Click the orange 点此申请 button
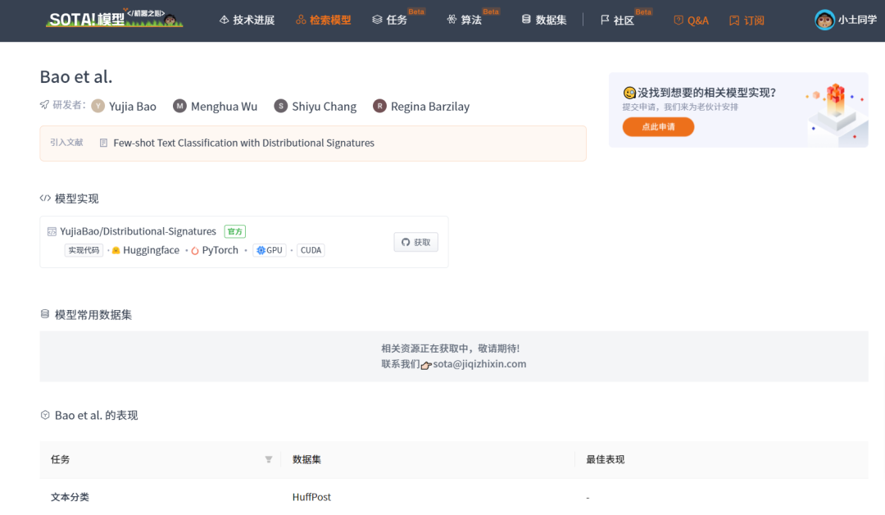The width and height of the screenshot is (885, 515). point(658,127)
